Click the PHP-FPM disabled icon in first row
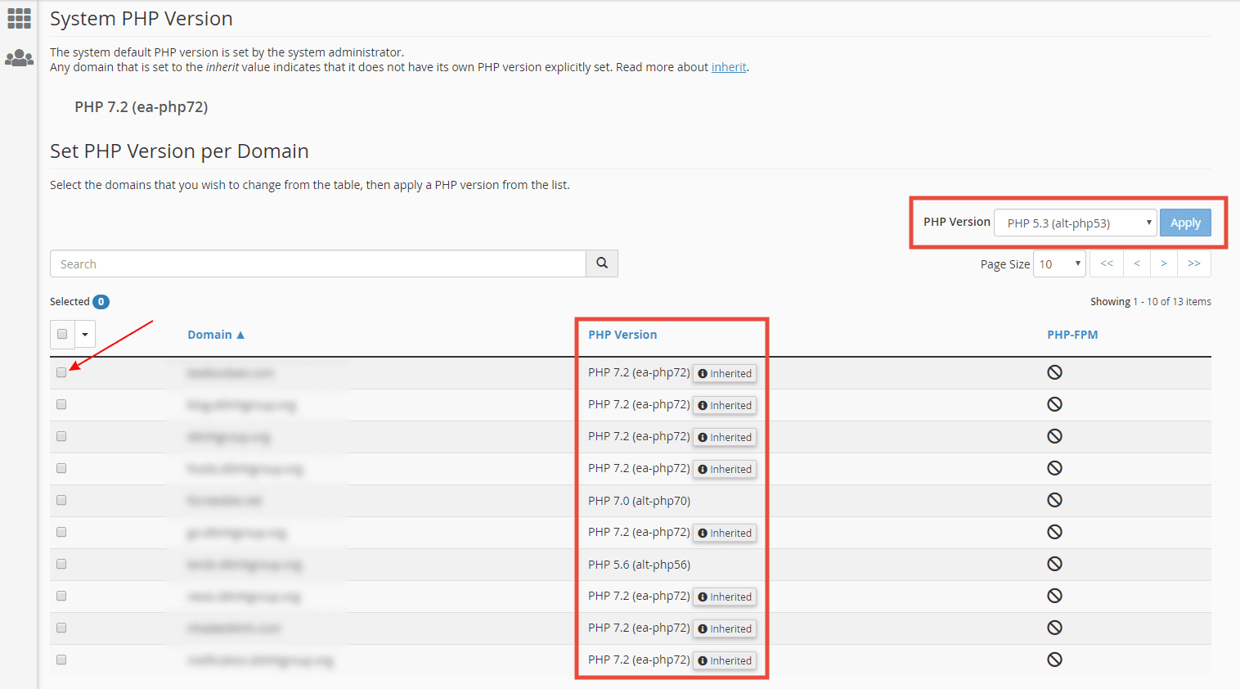 tap(1054, 372)
